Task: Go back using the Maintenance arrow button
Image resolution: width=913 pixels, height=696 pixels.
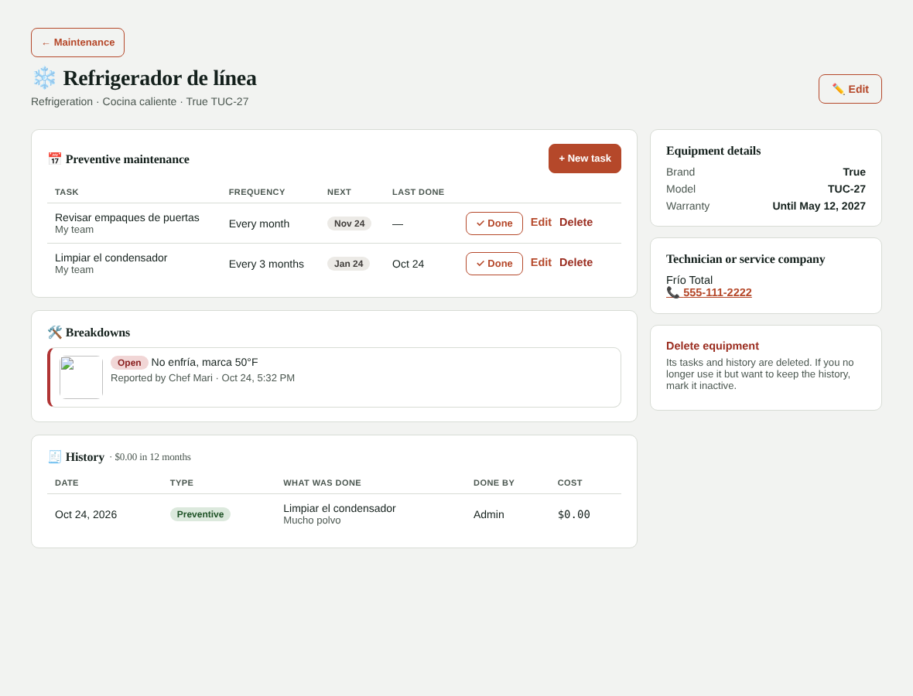Action: tap(77, 43)
